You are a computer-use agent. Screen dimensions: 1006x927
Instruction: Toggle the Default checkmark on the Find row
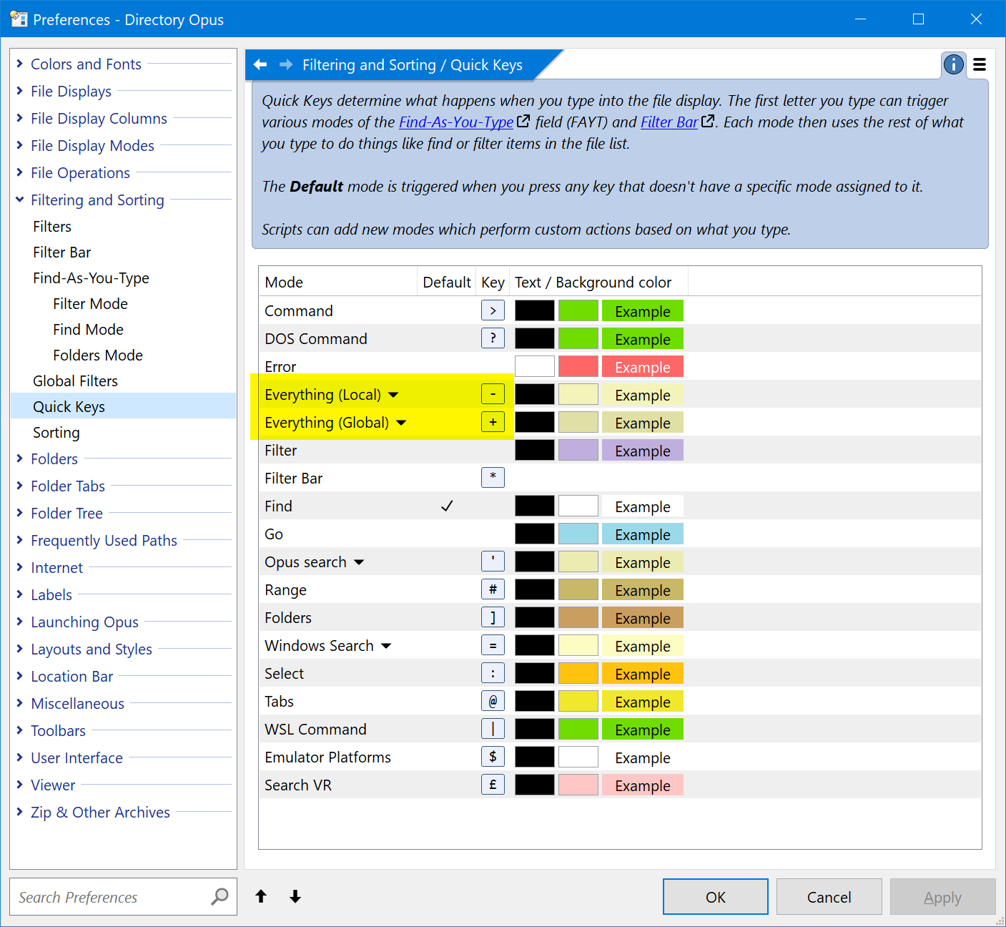tap(447, 506)
